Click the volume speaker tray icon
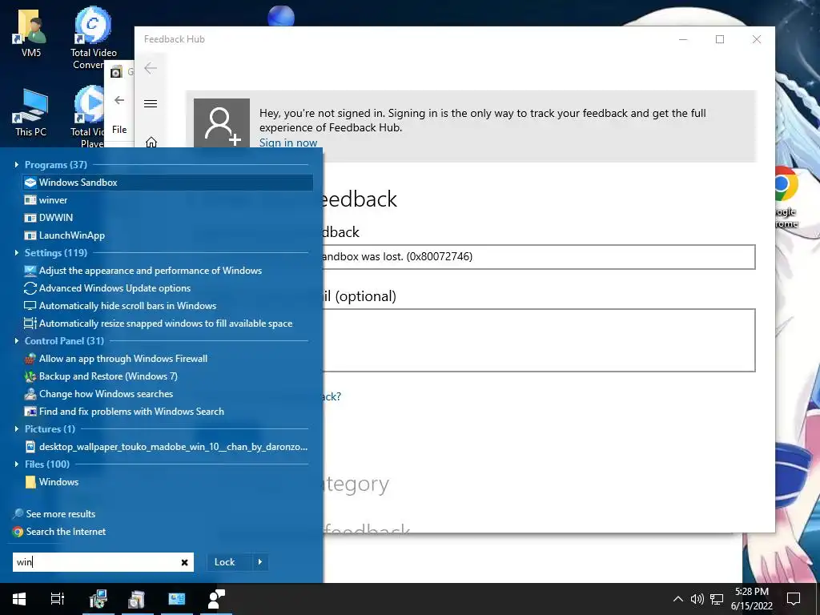Image resolution: width=820 pixels, height=615 pixels. (697, 599)
